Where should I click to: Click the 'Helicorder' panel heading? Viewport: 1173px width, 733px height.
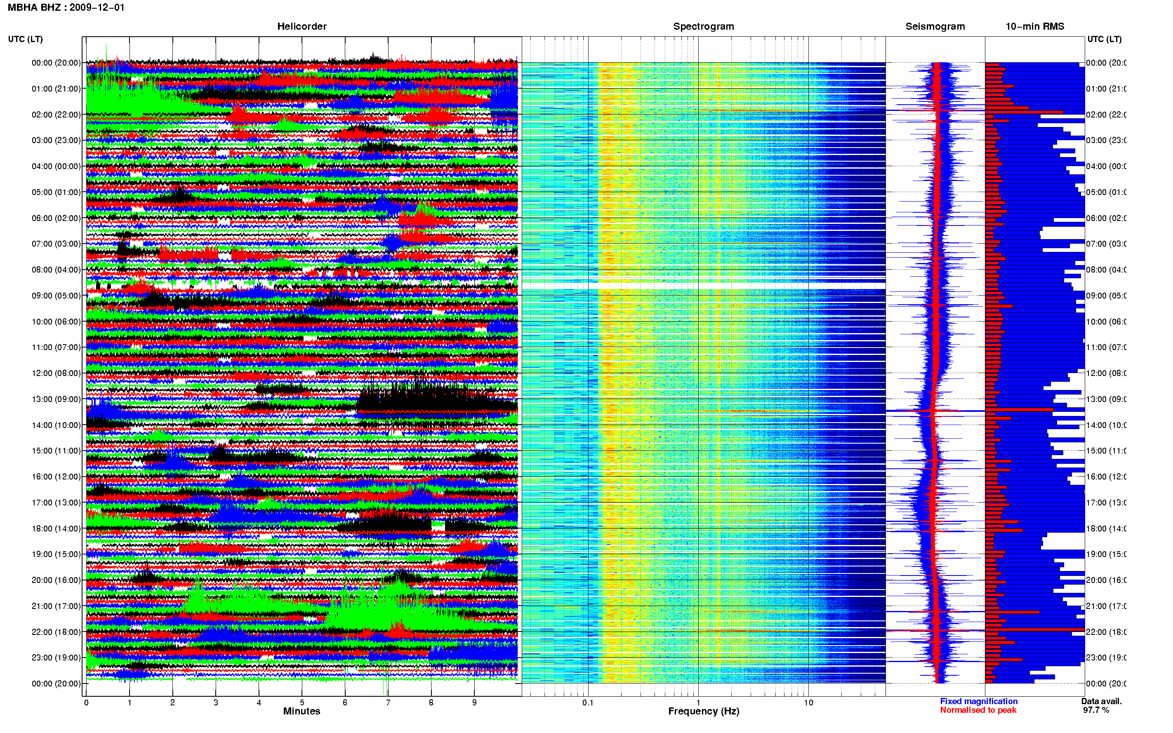pyautogui.click(x=301, y=26)
